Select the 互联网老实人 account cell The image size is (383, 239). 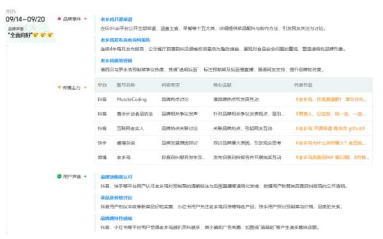point(130,129)
